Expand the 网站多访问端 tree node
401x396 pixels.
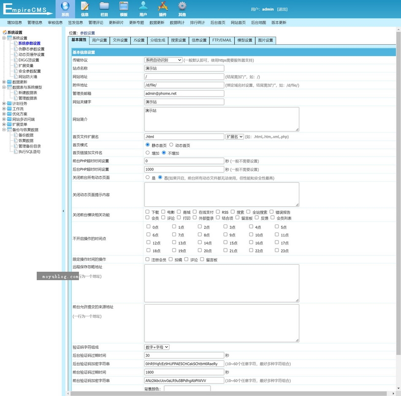pos(4,119)
